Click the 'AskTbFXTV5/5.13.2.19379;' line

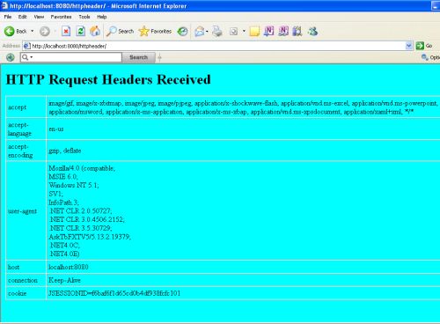tap(90, 237)
